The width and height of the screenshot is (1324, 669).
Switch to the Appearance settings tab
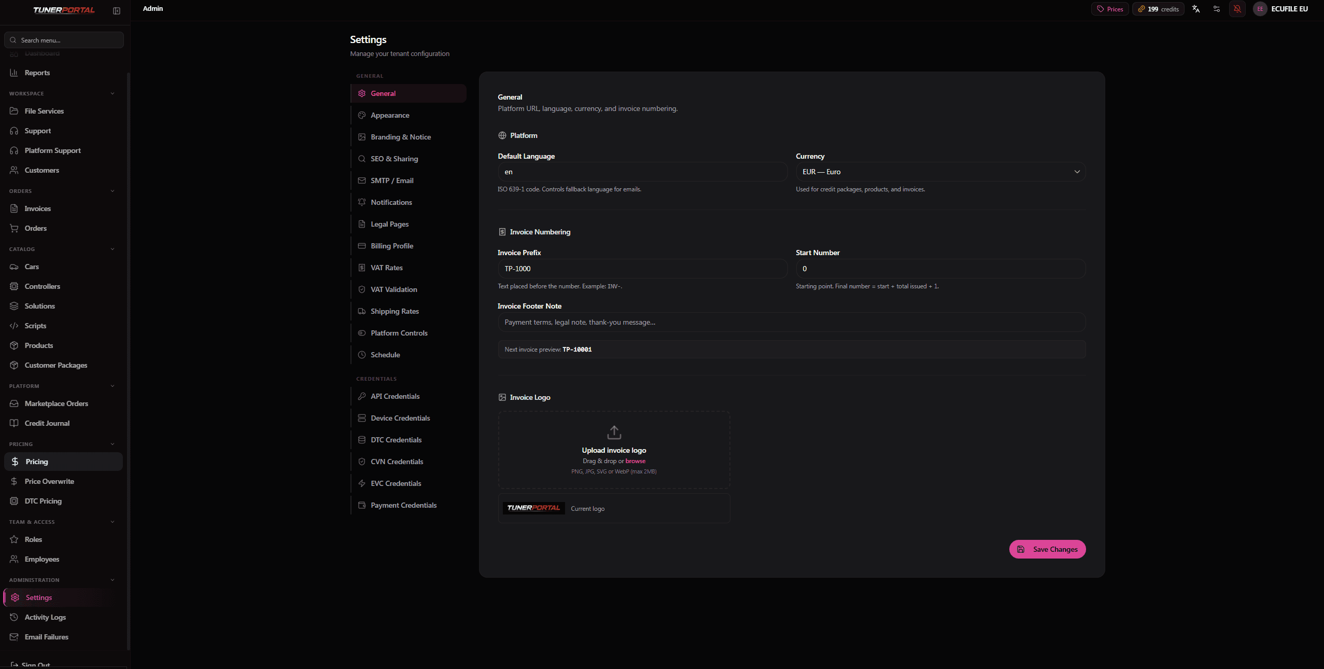(x=409, y=115)
